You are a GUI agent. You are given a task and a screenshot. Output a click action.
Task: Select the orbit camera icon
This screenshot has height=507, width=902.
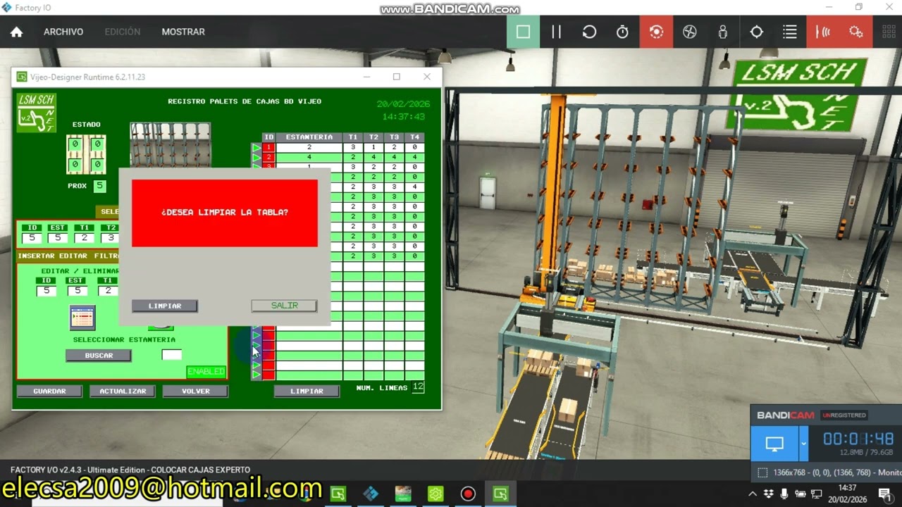(x=656, y=32)
